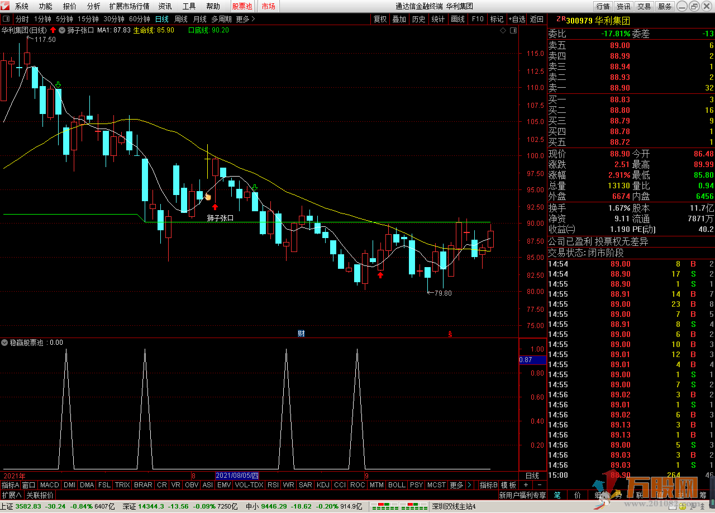This screenshot has height=513, width=715.
Task: Click the server connection status indicator lights
Action: click(x=399, y=507)
